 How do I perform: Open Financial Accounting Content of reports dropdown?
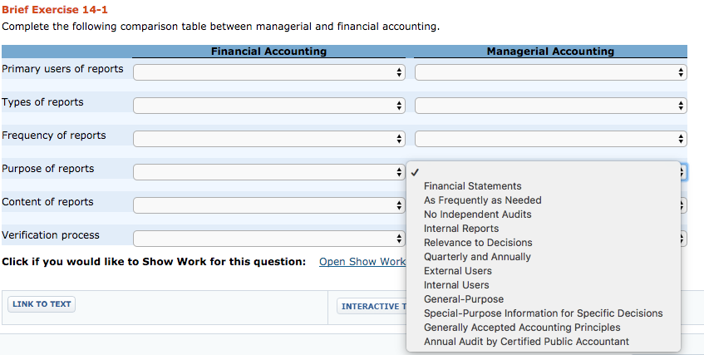[269, 205]
